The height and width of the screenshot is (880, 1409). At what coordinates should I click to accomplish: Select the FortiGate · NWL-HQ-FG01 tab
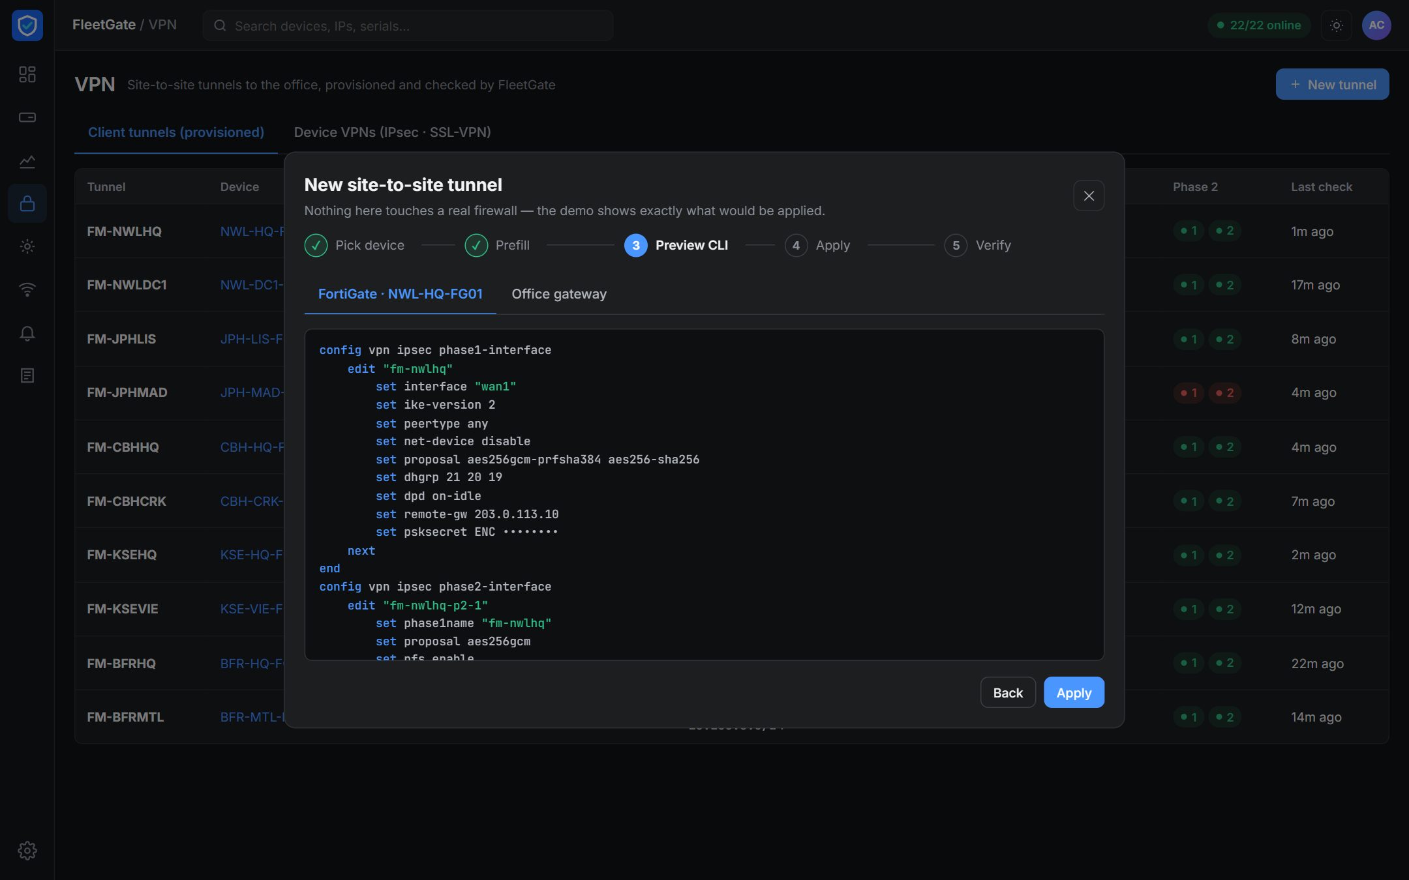[x=401, y=294]
